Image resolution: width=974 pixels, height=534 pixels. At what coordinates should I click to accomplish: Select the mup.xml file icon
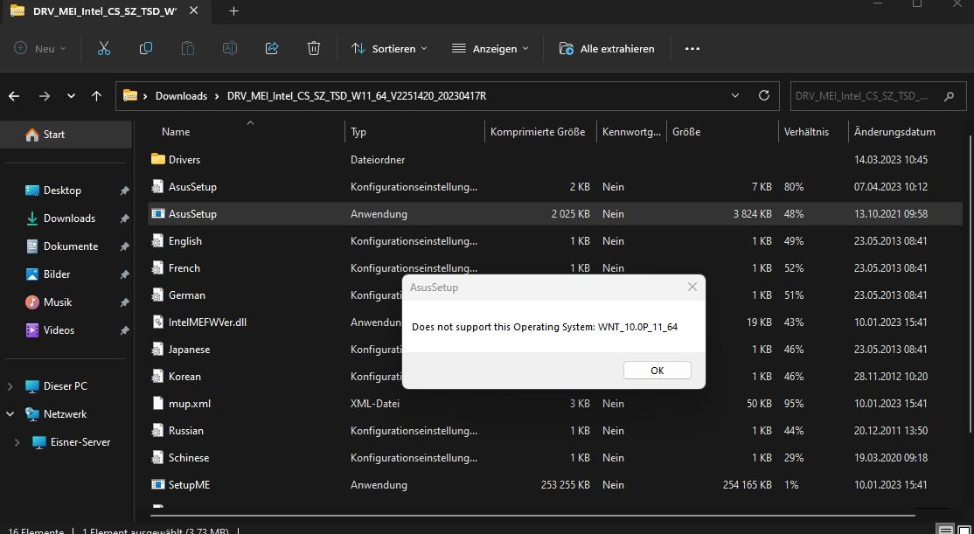click(157, 403)
